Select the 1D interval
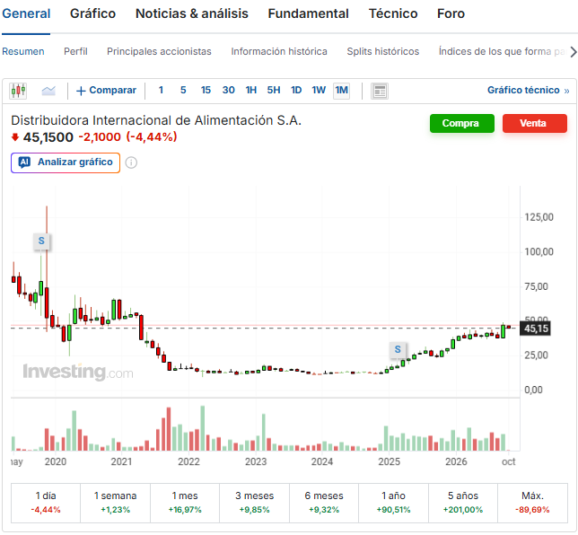 click(x=296, y=91)
